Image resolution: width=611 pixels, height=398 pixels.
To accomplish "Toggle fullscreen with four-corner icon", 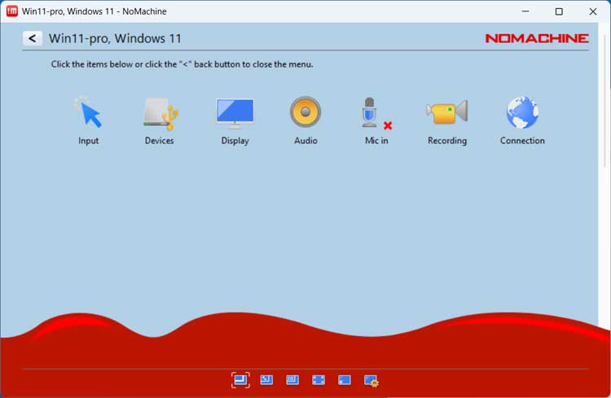I will (319, 380).
